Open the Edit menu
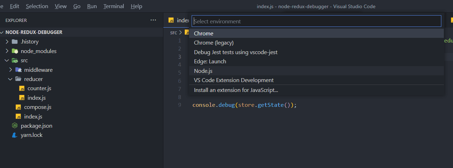 15,6
